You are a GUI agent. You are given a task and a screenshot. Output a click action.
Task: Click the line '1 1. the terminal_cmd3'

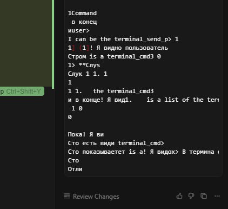(x=111, y=91)
